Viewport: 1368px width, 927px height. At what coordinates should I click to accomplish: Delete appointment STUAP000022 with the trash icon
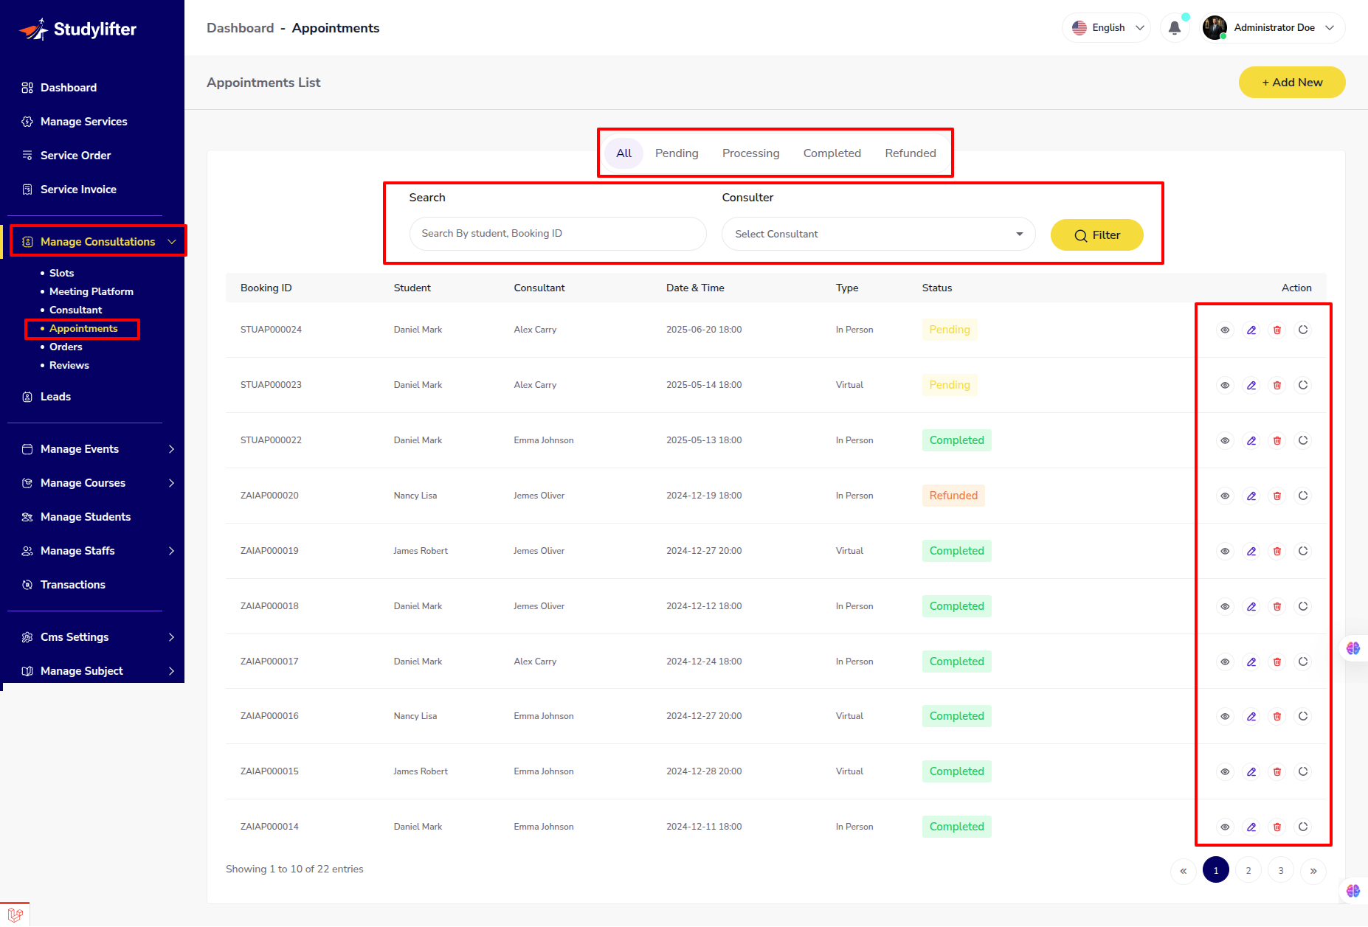tap(1277, 440)
